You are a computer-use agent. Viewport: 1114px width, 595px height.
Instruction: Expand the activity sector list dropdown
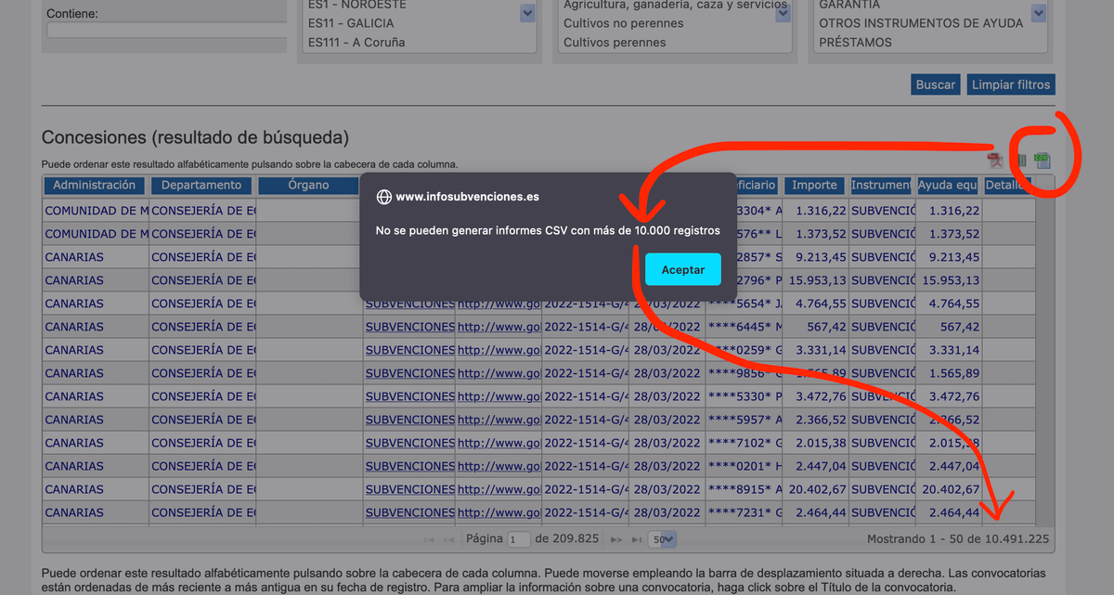pos(782,13)
